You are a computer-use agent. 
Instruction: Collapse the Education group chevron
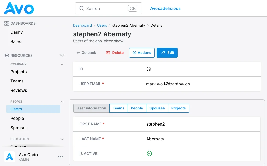click(x=62, y=139)
